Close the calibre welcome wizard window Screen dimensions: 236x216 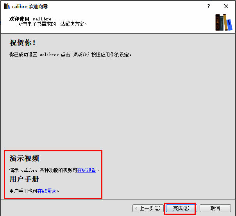226,6
